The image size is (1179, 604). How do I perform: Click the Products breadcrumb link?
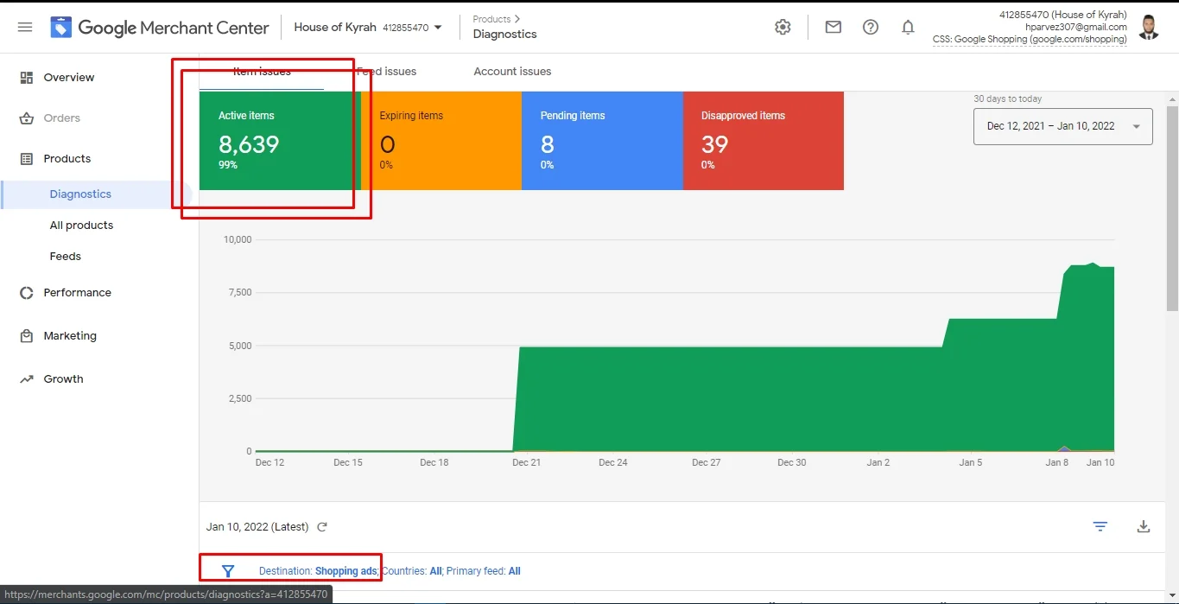tap(491, 19)
